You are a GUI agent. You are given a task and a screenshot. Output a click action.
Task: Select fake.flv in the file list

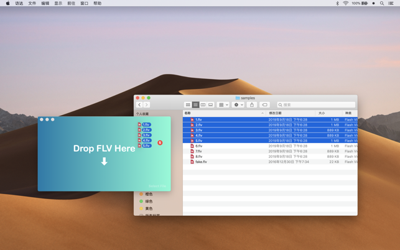[x=270, y=162]
